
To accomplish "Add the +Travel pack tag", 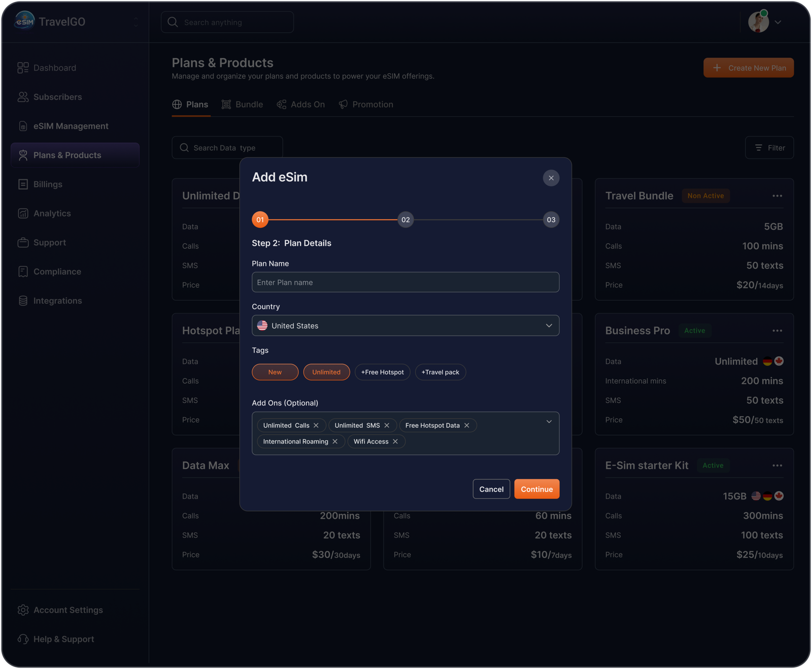I will (x=440, y=372).
